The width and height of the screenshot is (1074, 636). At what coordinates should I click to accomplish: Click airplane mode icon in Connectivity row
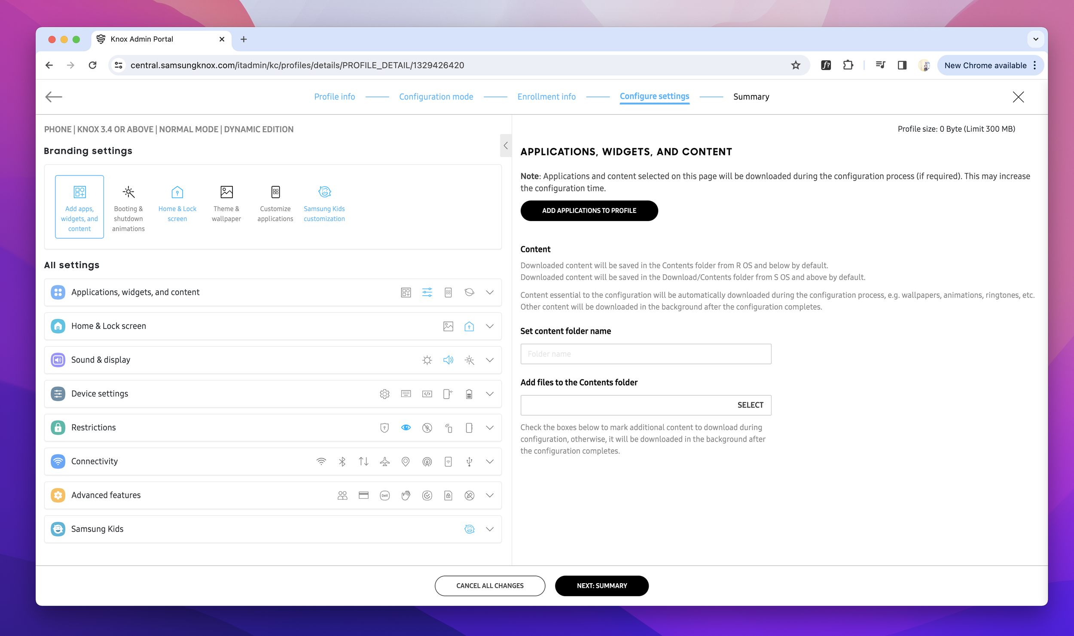[x=384, y=461]
